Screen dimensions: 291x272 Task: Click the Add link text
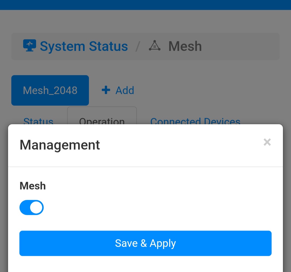coord(125,90)
